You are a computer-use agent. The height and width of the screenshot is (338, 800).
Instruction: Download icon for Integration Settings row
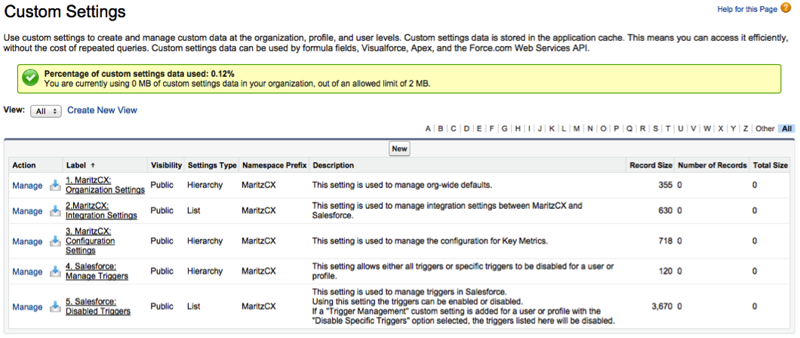pos(54,211)
